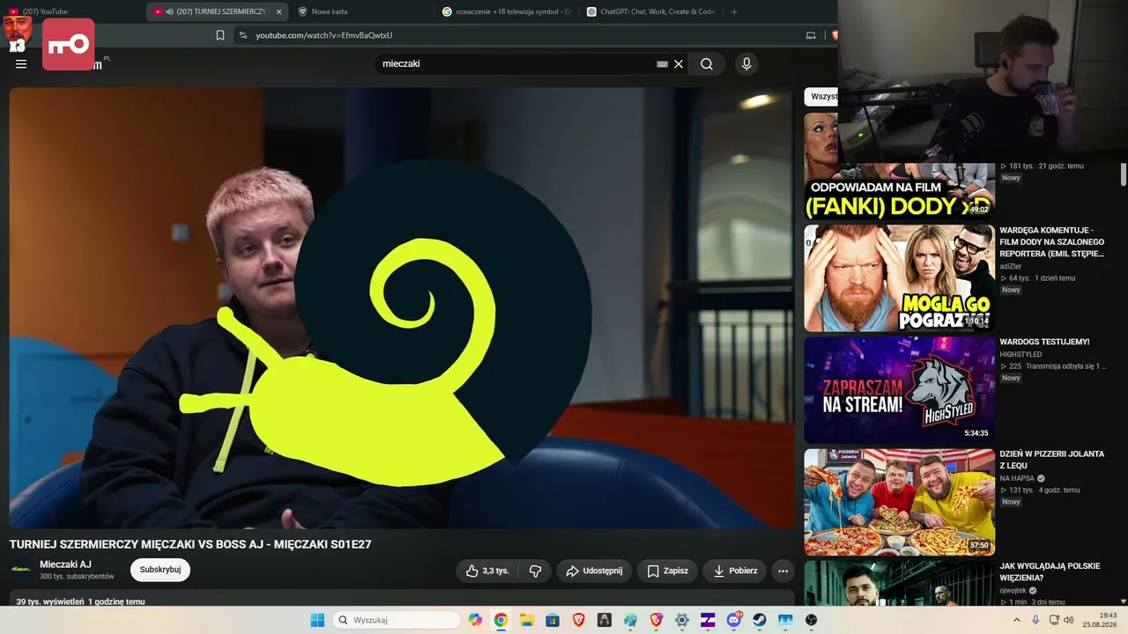Viewport: 1128px width, 634px height.
Task: Start voice search with the microphone
Action: tap(746, 63)
